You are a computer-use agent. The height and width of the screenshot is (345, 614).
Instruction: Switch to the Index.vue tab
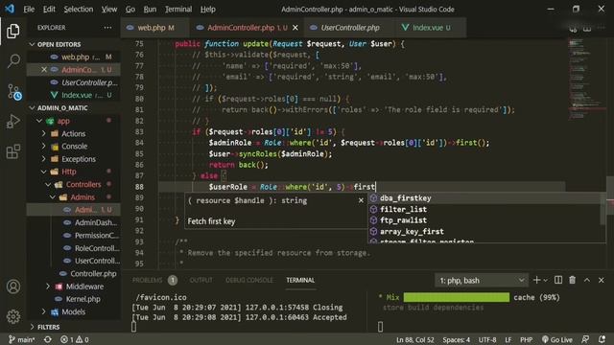(x=430, y=28)
